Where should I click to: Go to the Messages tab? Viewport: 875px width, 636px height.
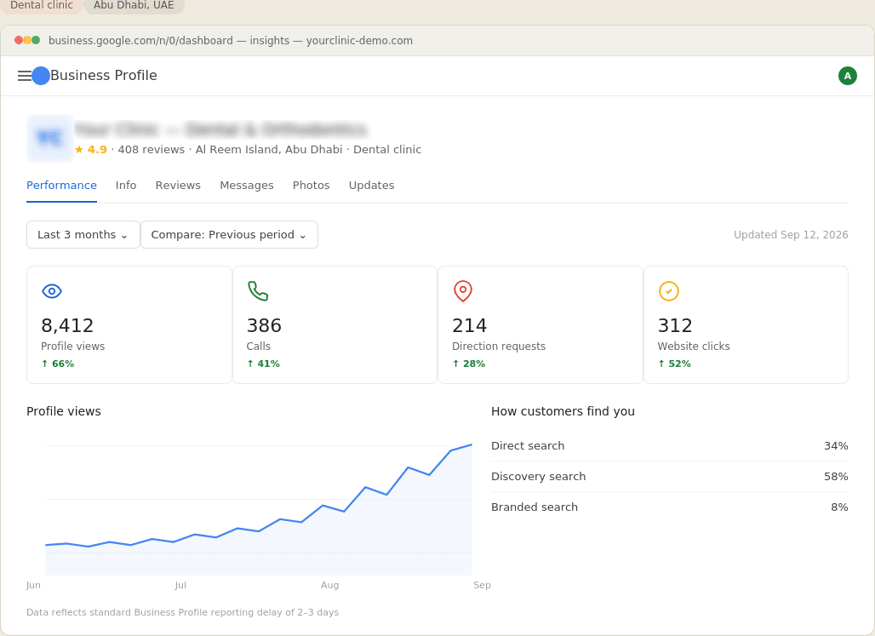(x=247, y=186)
